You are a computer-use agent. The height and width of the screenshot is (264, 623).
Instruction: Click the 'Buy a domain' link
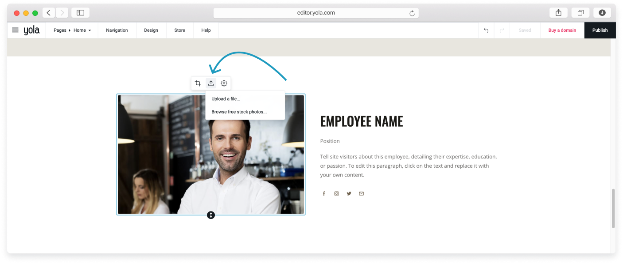click(562, 30)
